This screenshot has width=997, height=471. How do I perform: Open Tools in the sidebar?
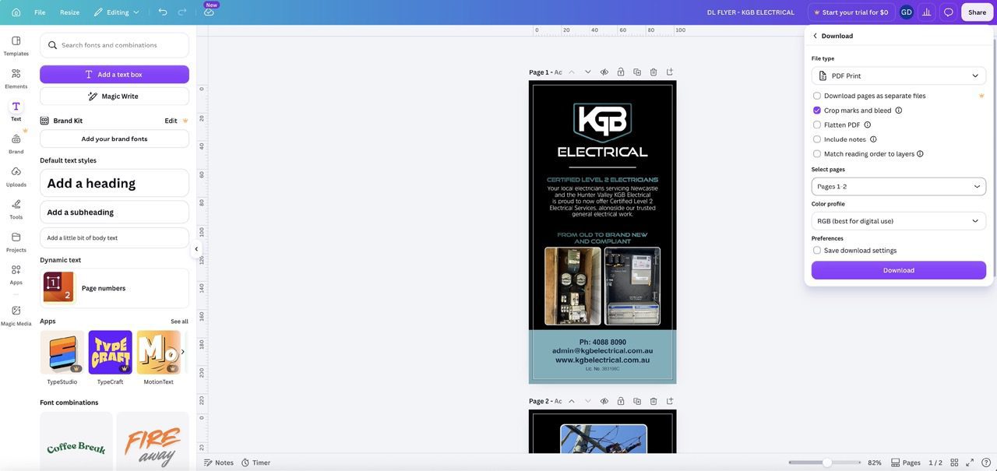coord(16,209)
